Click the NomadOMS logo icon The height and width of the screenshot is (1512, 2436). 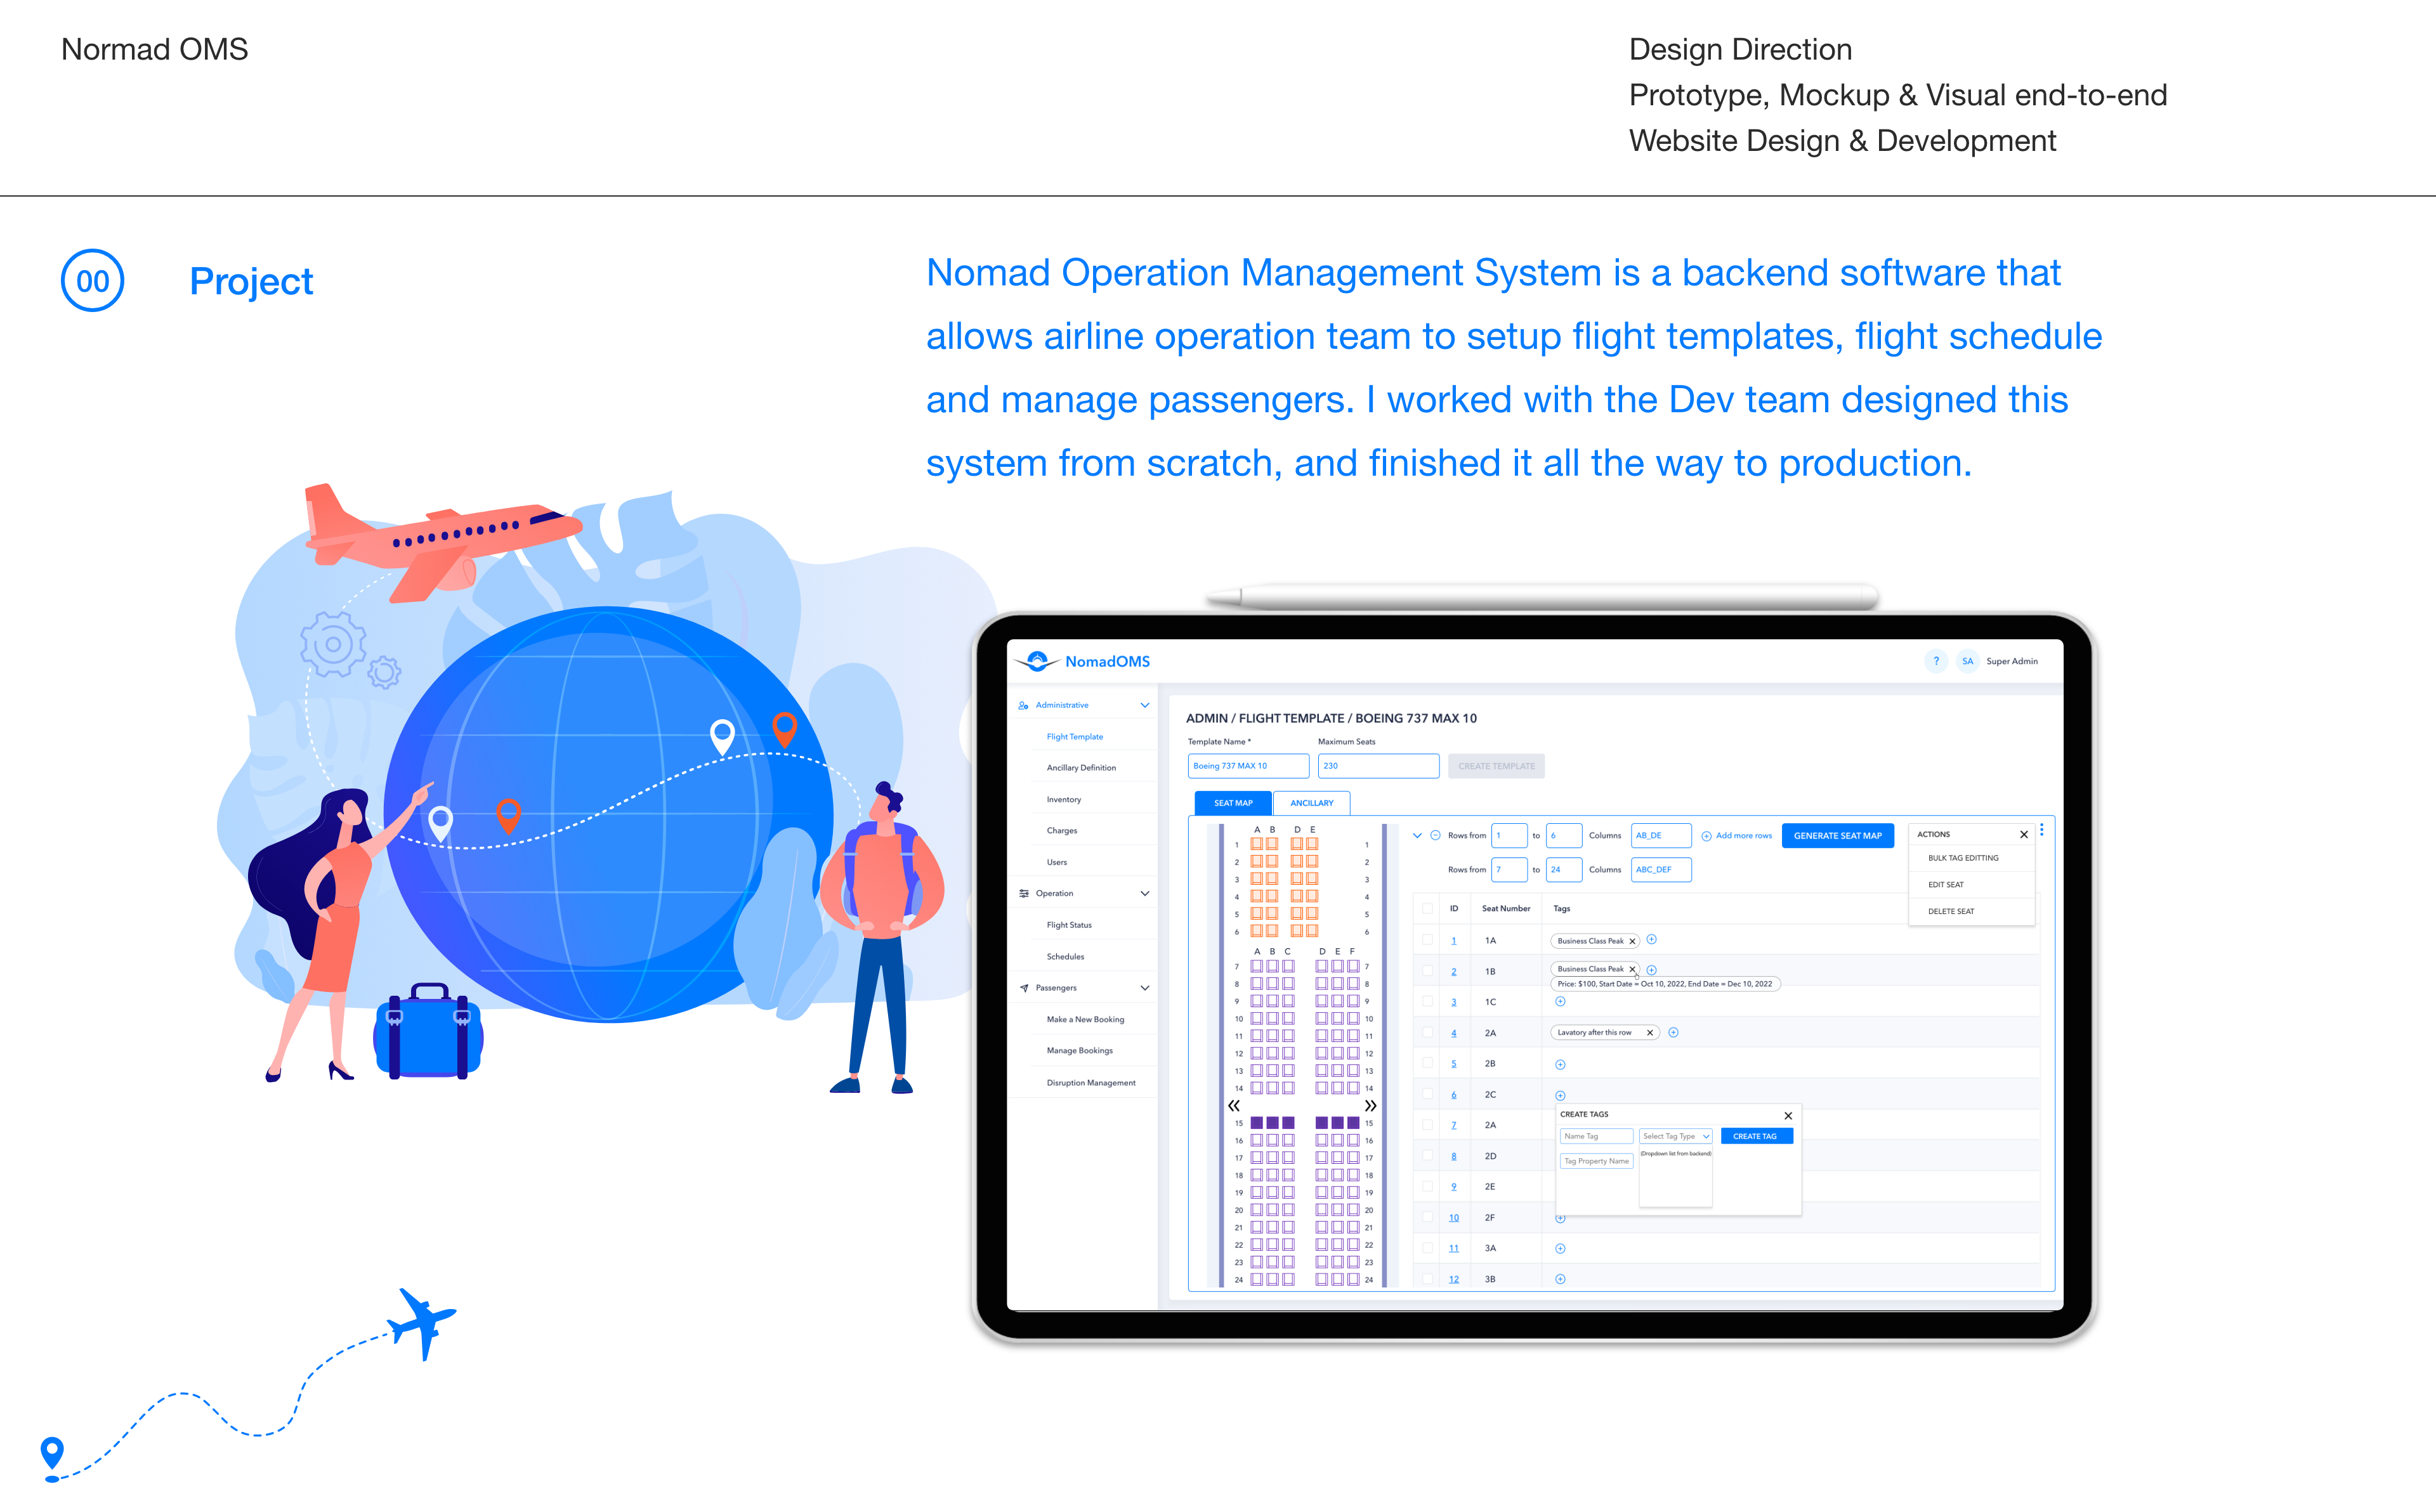click(x=1037, y=661)
